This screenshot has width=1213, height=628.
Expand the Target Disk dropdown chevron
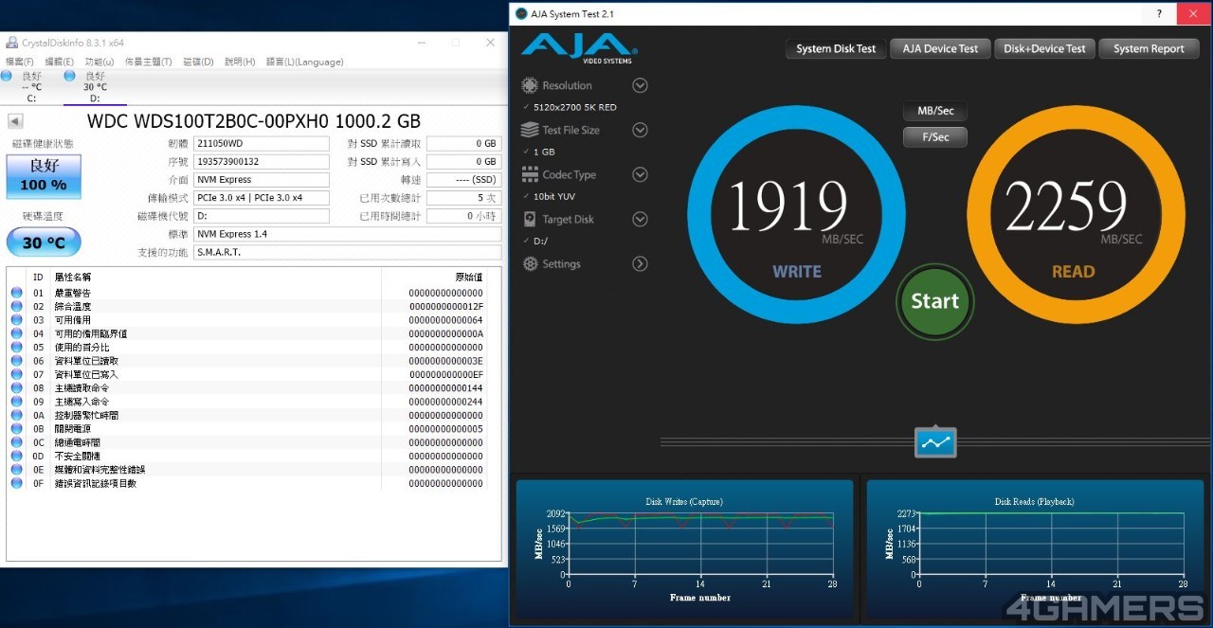(640, 219)
